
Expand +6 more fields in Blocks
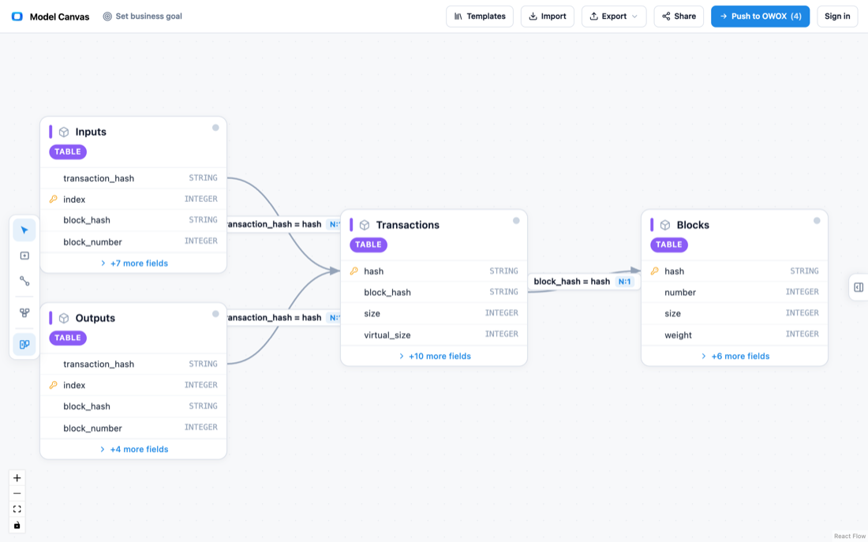point(735,356)
